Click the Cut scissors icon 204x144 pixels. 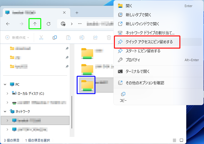click(41, 37)
